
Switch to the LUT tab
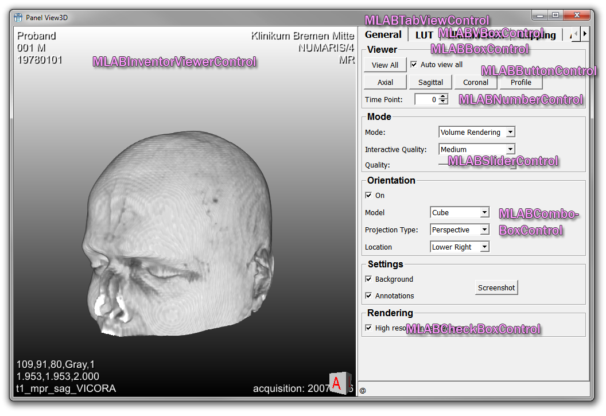pos(424,35)
